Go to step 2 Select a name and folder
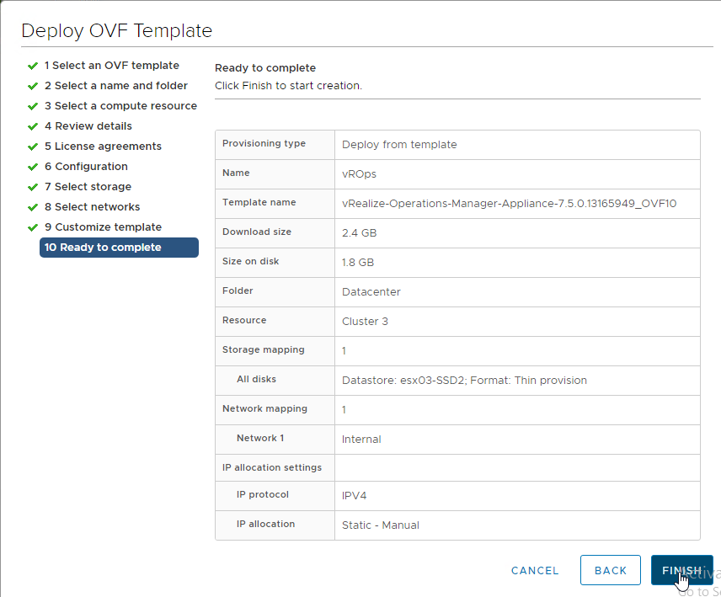Image resolution: width=721 pixels, height=597 pixels. pyautogui.click(x=116, y=86)
